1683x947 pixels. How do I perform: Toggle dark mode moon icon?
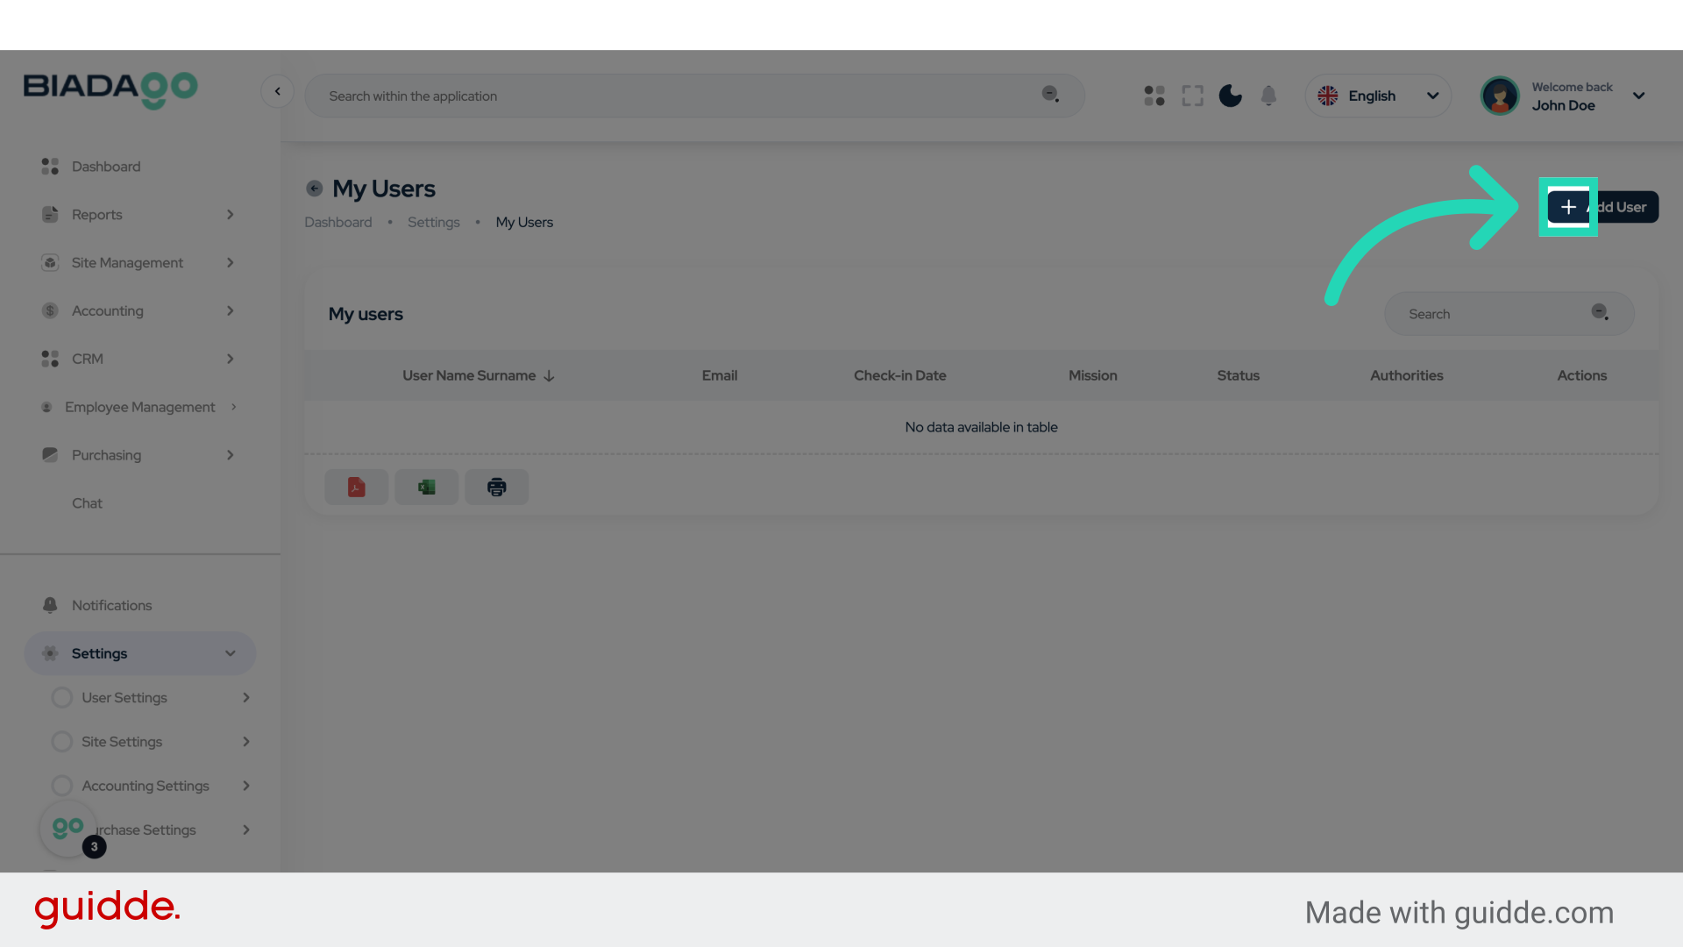[1230, 96]
